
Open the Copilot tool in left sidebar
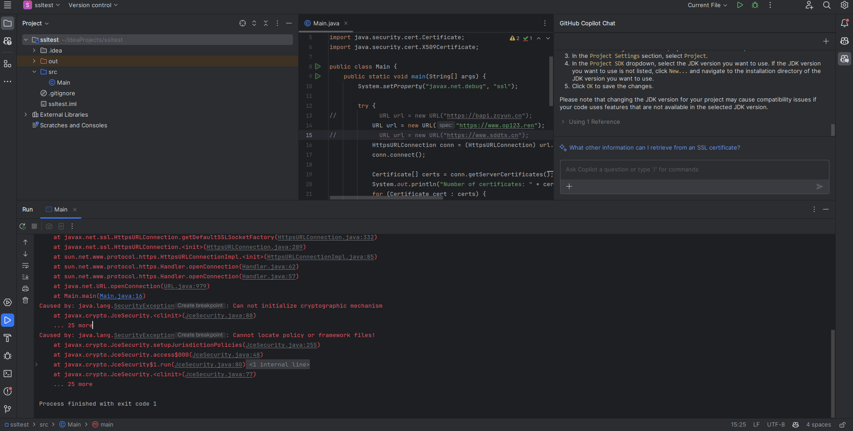pos(8,41)
